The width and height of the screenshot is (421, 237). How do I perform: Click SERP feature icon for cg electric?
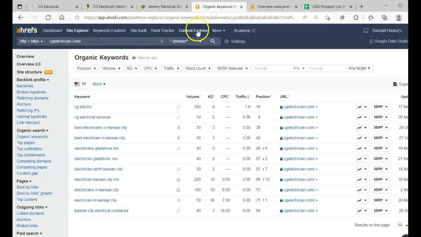tap(178, 107)
